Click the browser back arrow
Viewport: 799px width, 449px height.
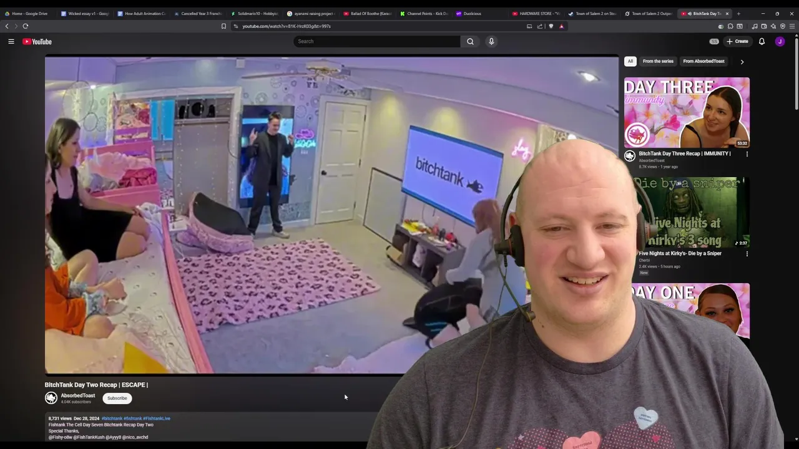pyautogui.click(x=7, y=26)
